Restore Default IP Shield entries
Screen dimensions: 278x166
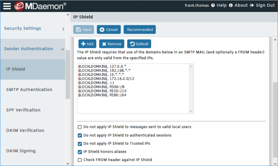tap(139, 44)
